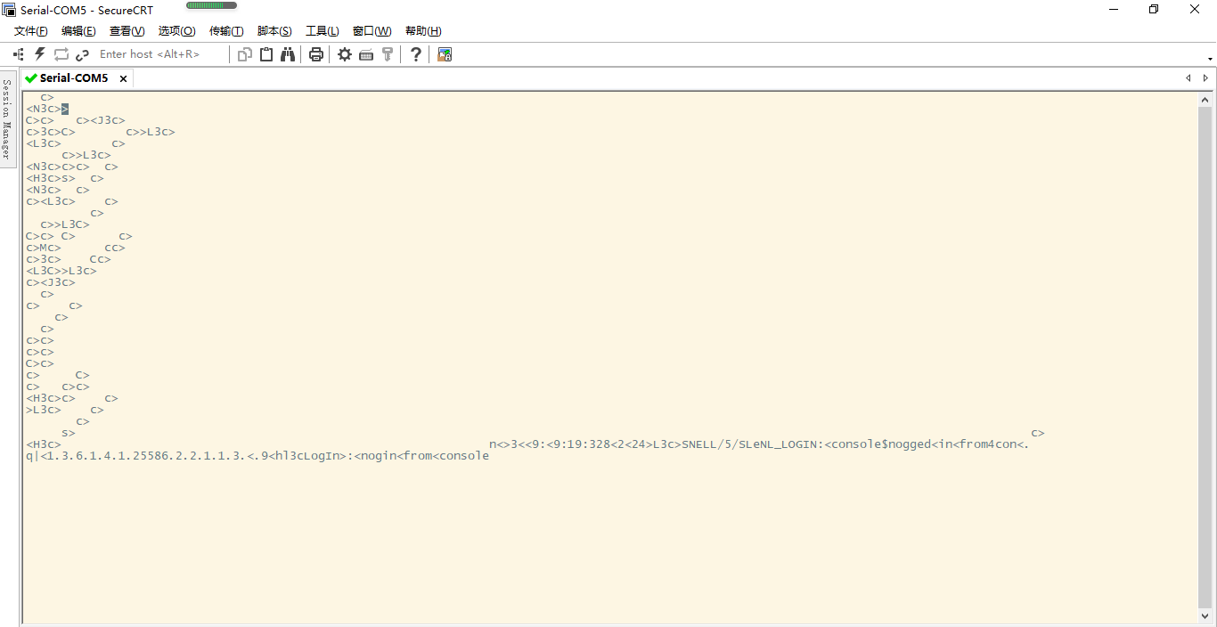
Task: Click the tab scroll left arrow
Action: pyautogui.click(x=1188, y=78)
